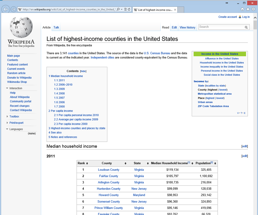Open Maryland state link in table

point(139,195)
